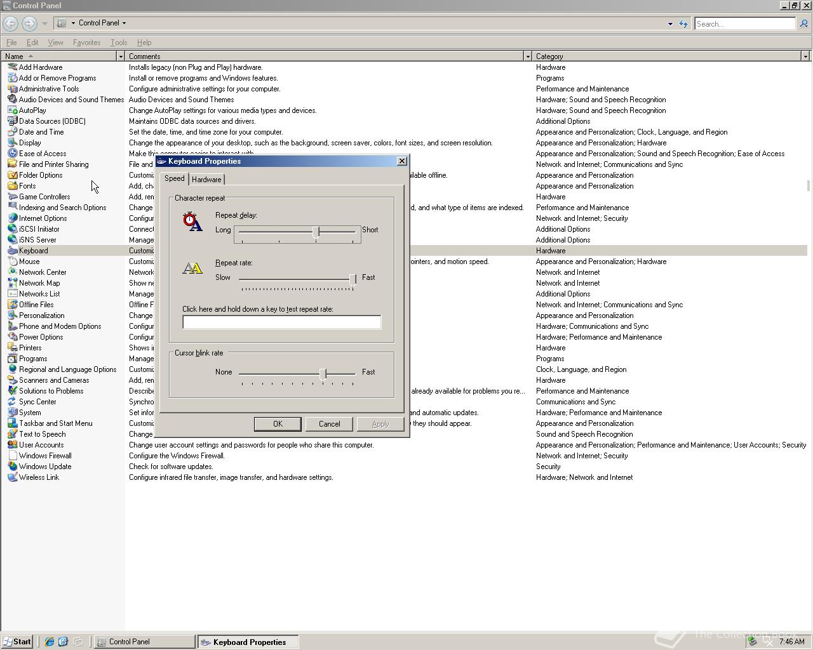Viewport: 813px width, 650px height.
Task: Open Add or Remove Programs icon
Action: 12,78
